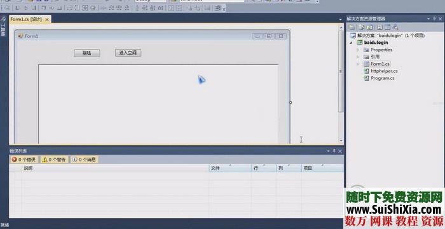Screen dimensions: 445x229
Task: Toggle the 0 个错误 errors filter
Action: point(24,160)
